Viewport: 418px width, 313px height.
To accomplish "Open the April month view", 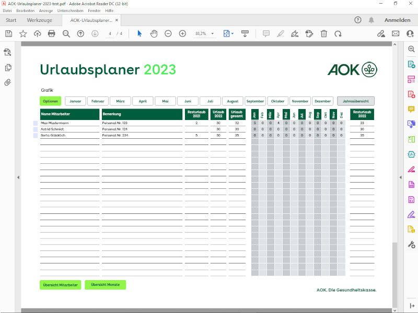I will pos(143,101).
